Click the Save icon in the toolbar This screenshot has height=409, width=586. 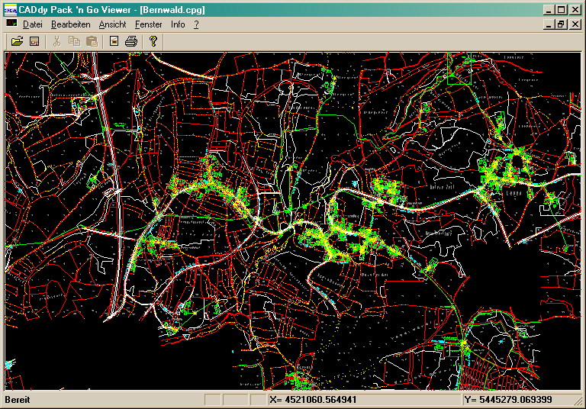coord(34,41)
